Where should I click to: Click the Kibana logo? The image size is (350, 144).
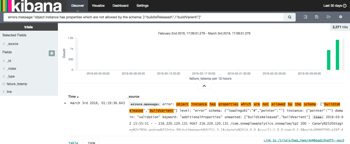[x=31, y=6]
